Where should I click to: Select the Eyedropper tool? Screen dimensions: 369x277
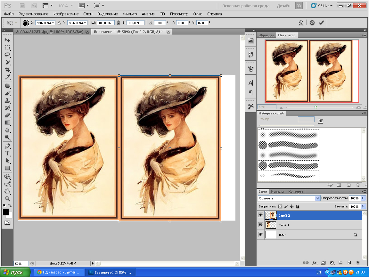tap(7, 77)
